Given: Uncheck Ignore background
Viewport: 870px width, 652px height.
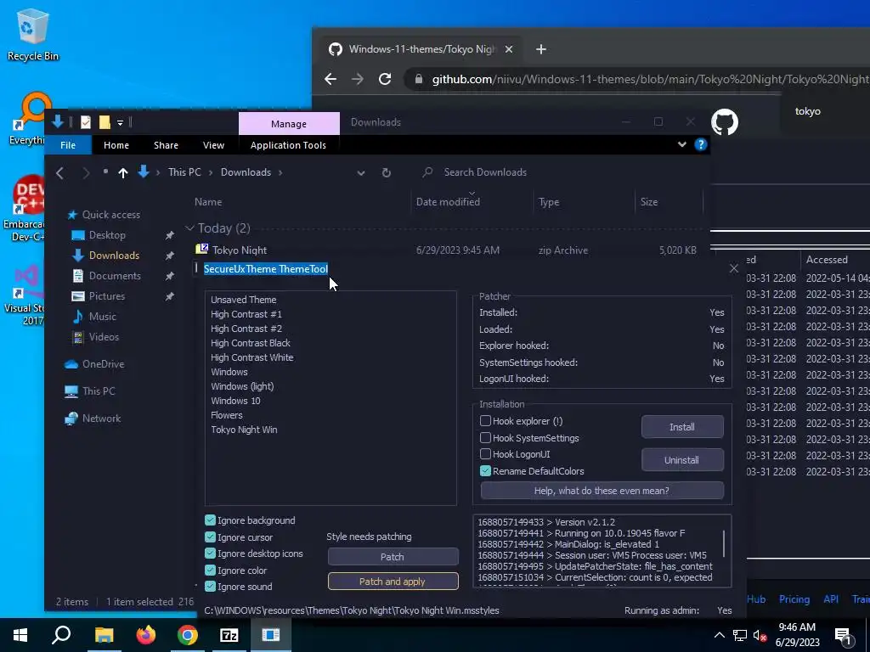Looking at the screenshot, I should point(210,520).
